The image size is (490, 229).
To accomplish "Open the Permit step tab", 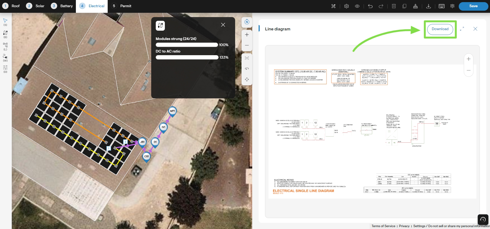I will (x=121, y=6).
